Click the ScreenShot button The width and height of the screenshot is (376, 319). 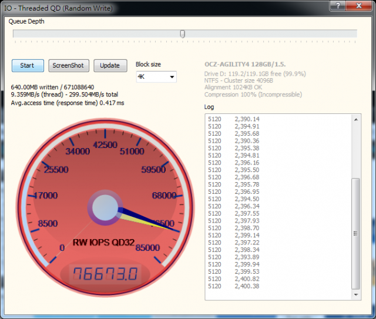[69, 65]
